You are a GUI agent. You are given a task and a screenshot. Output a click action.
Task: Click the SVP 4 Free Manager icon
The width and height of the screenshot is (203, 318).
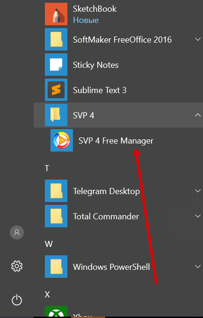(62, 140)
